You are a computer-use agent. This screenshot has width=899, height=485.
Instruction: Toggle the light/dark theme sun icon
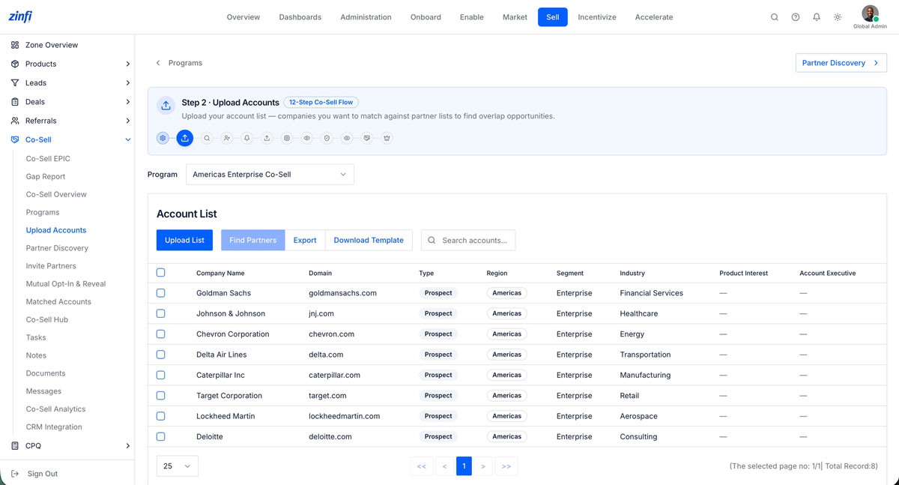click(838, 17)
